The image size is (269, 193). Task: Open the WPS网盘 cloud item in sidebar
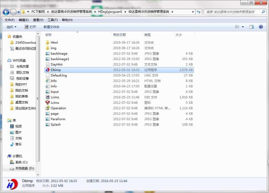[x=17, y=61]
